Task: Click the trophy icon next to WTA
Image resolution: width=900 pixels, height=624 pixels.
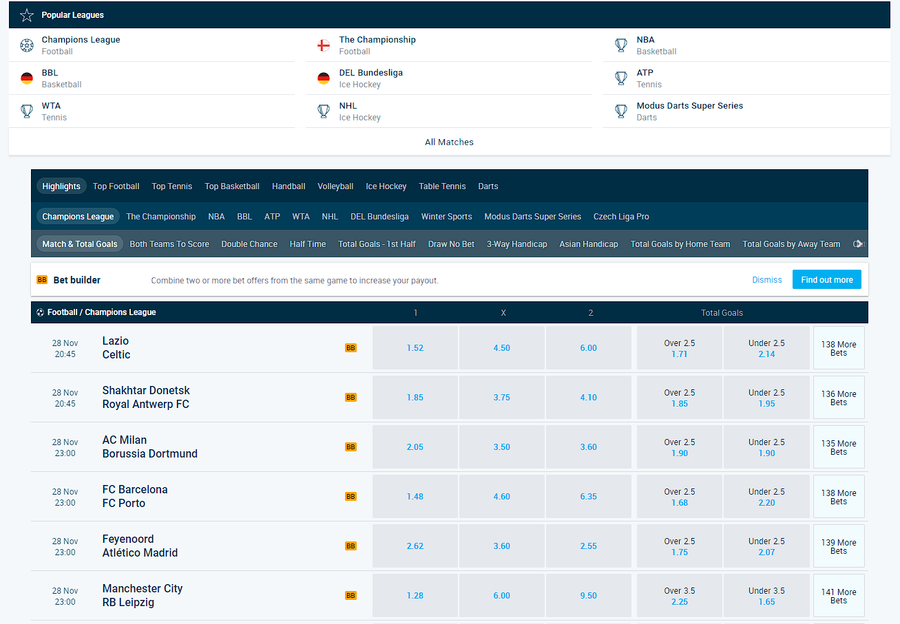Action: [x=27, y=111]
